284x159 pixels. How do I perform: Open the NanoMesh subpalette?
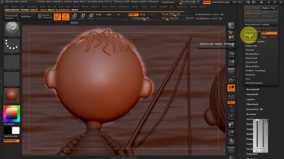pos(252,95)
